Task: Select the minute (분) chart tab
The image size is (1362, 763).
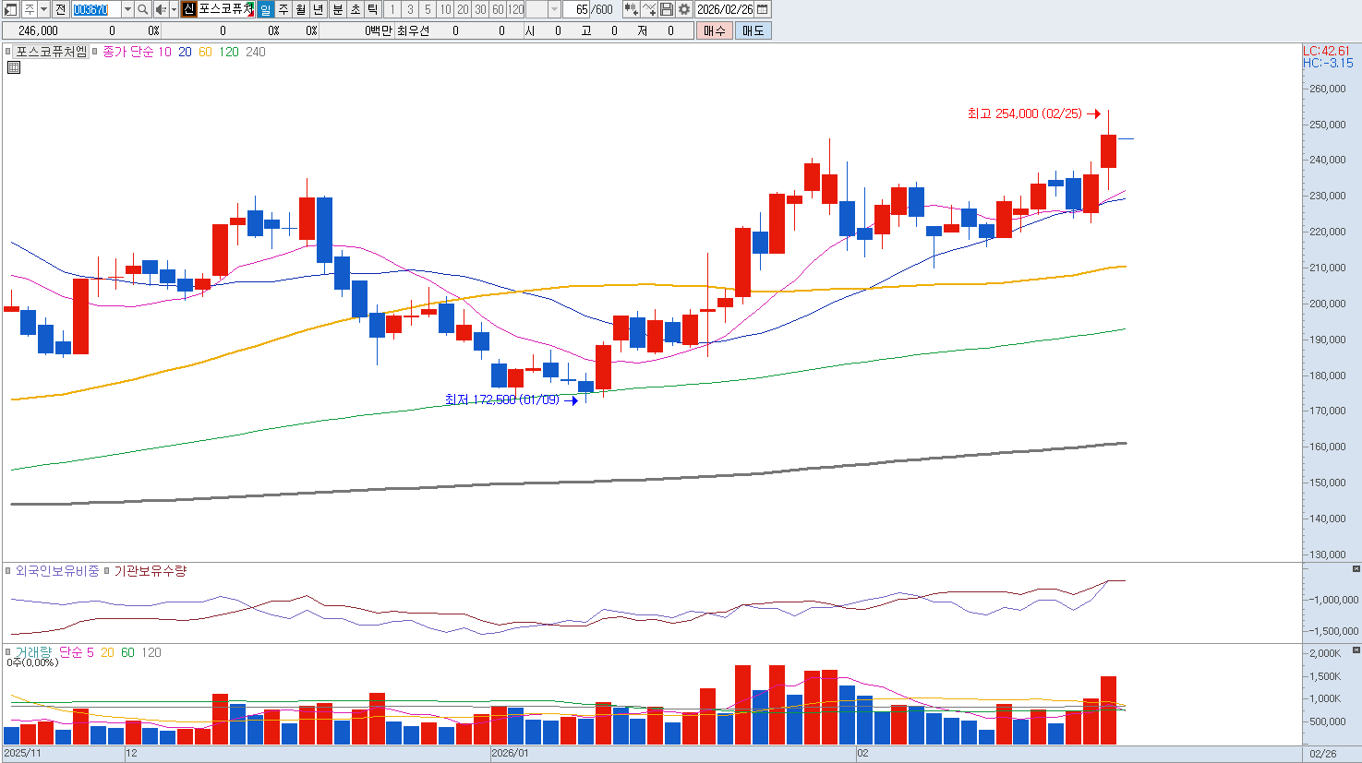Action: [337, 9]
